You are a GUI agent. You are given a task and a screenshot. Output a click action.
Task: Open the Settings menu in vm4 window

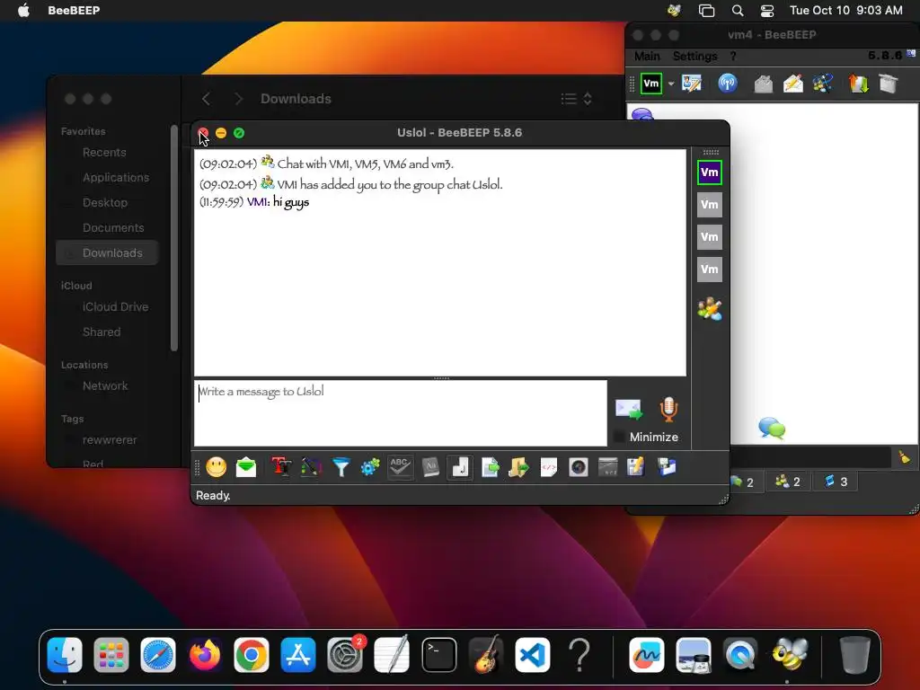[694, 57]
